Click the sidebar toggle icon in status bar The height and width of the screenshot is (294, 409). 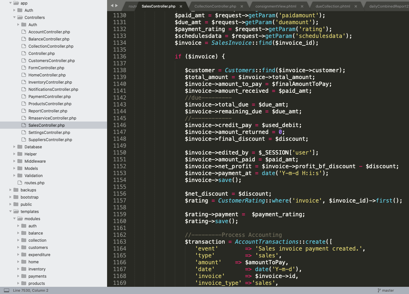(7, 290)
